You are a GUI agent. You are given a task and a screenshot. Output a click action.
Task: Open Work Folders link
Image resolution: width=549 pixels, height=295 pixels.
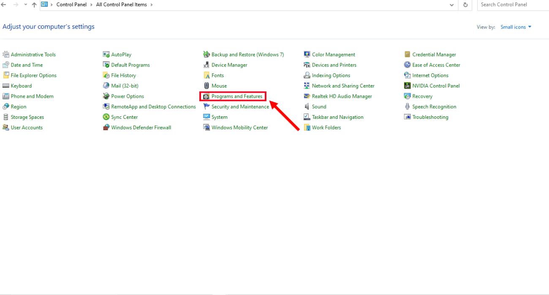pos(326,127)
